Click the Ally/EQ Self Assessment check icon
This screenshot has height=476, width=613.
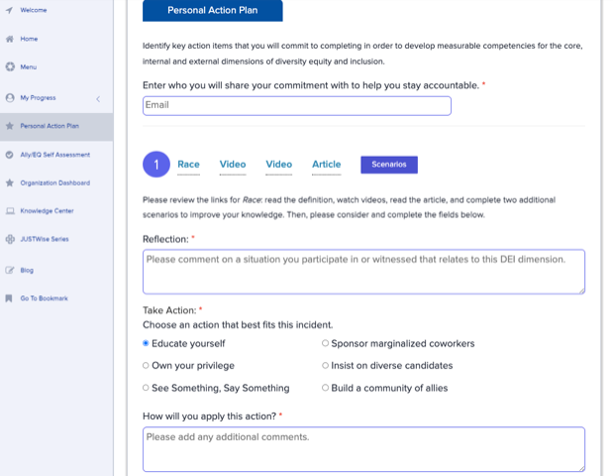tap(9, 155)
